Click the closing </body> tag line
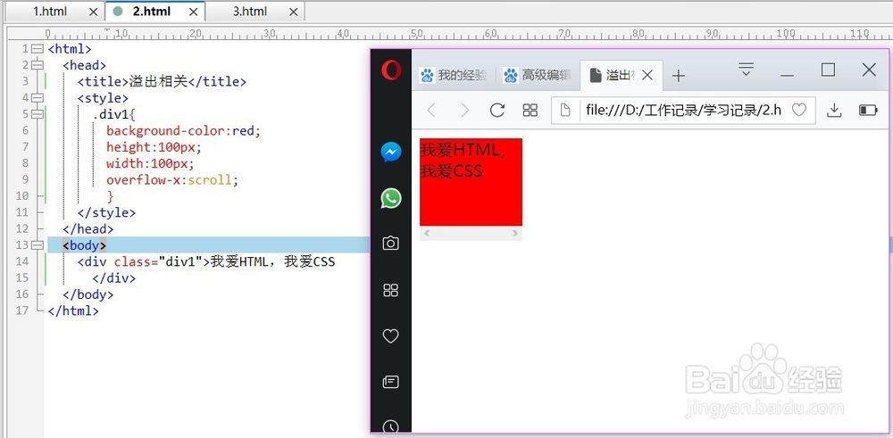The image size is (893, 438). click(88, 294)
